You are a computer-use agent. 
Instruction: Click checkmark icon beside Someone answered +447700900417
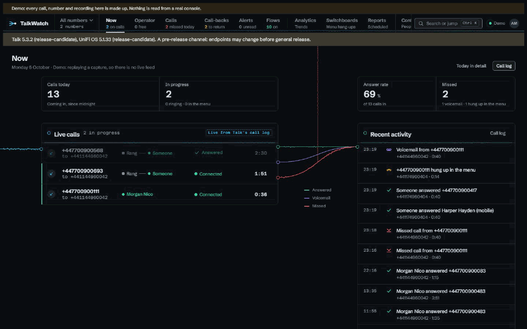click(389, 190)
